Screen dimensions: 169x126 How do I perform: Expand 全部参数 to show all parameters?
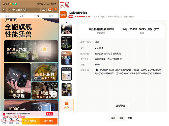point(121,105)
